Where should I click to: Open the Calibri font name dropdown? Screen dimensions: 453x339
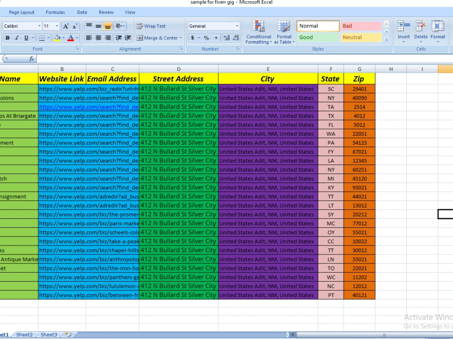tap(39, 26)
